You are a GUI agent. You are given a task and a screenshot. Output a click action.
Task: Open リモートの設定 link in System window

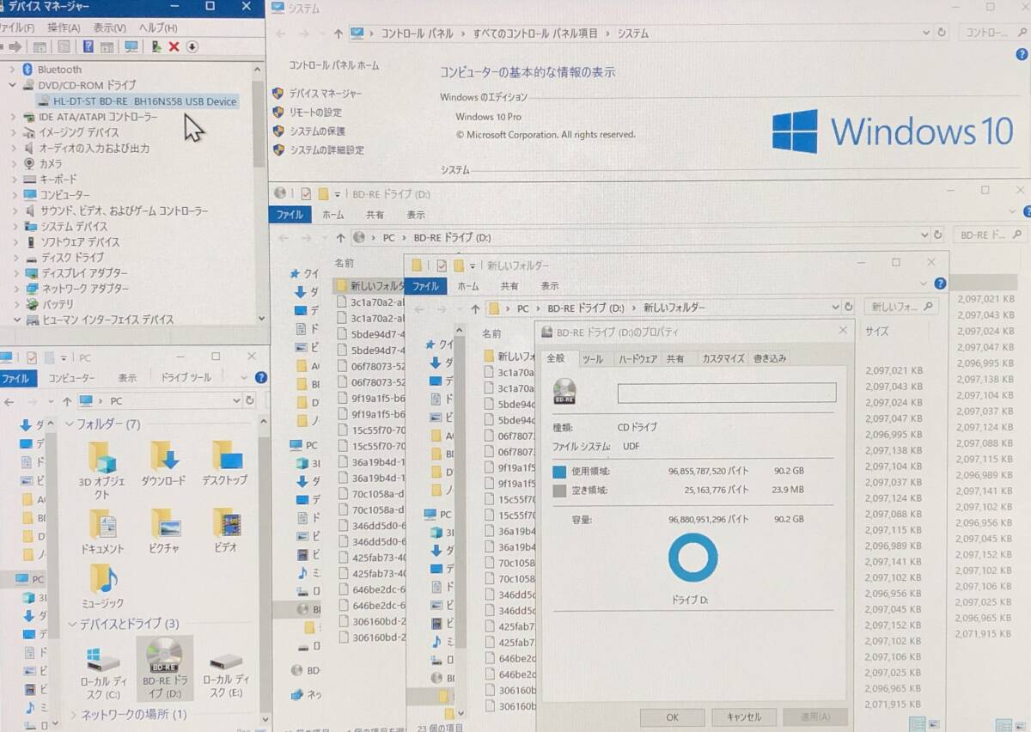tap(315, 113)
